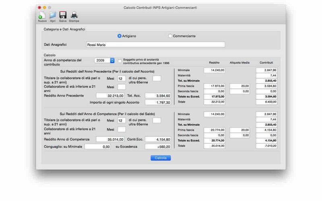Close the window with red button
Screen dimensions: 322x201
pos(39,8)
